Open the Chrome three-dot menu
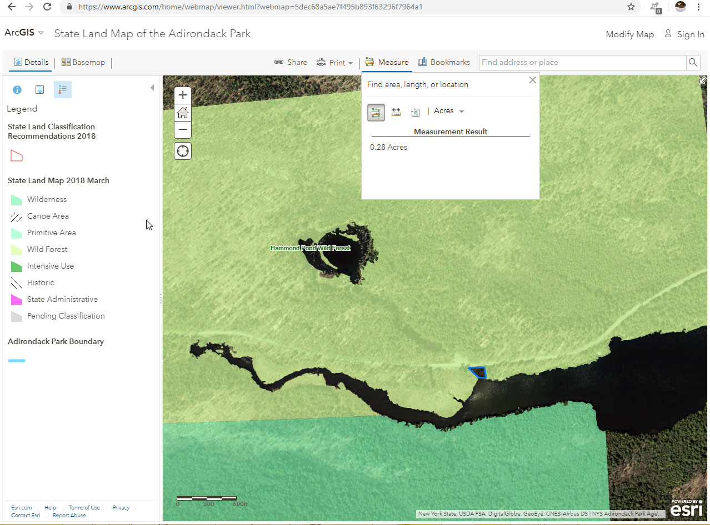 click(x=698, y=7)
